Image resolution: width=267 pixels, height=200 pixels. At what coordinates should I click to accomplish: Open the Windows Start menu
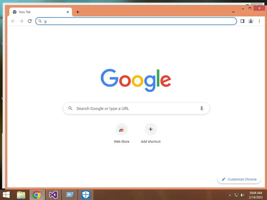click(x=6, y=195)
